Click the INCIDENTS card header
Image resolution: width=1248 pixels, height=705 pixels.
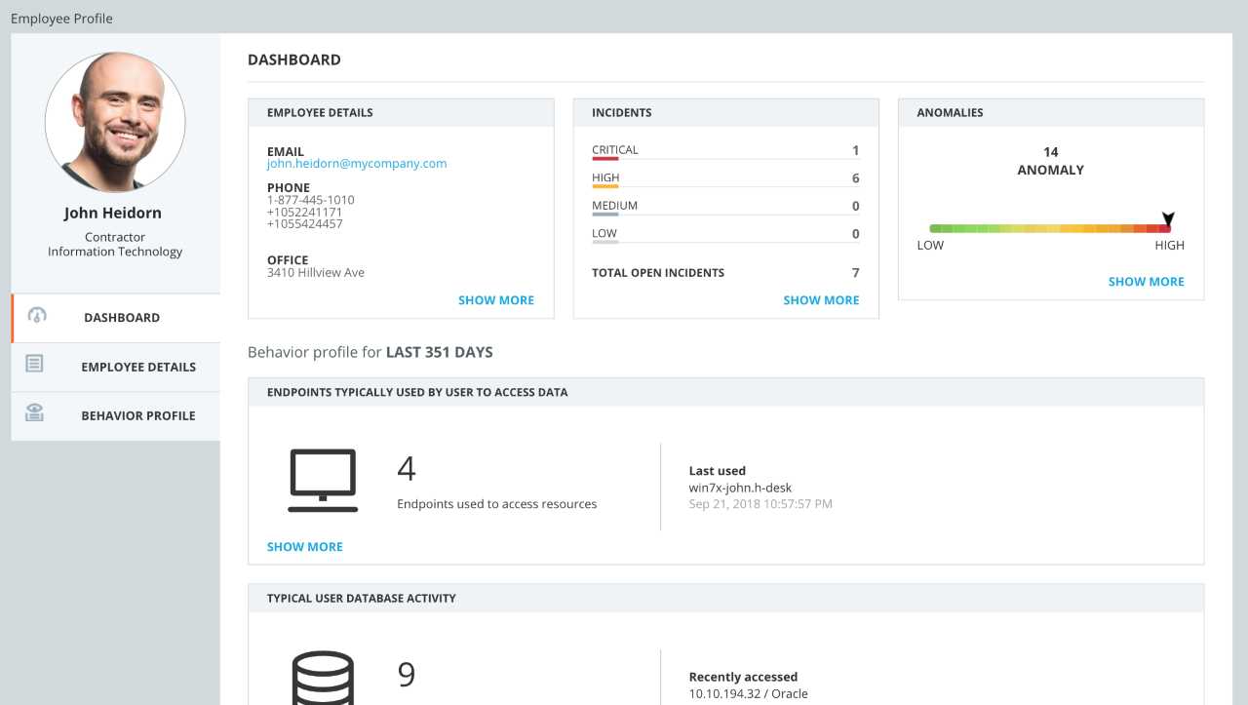[725, 112]
